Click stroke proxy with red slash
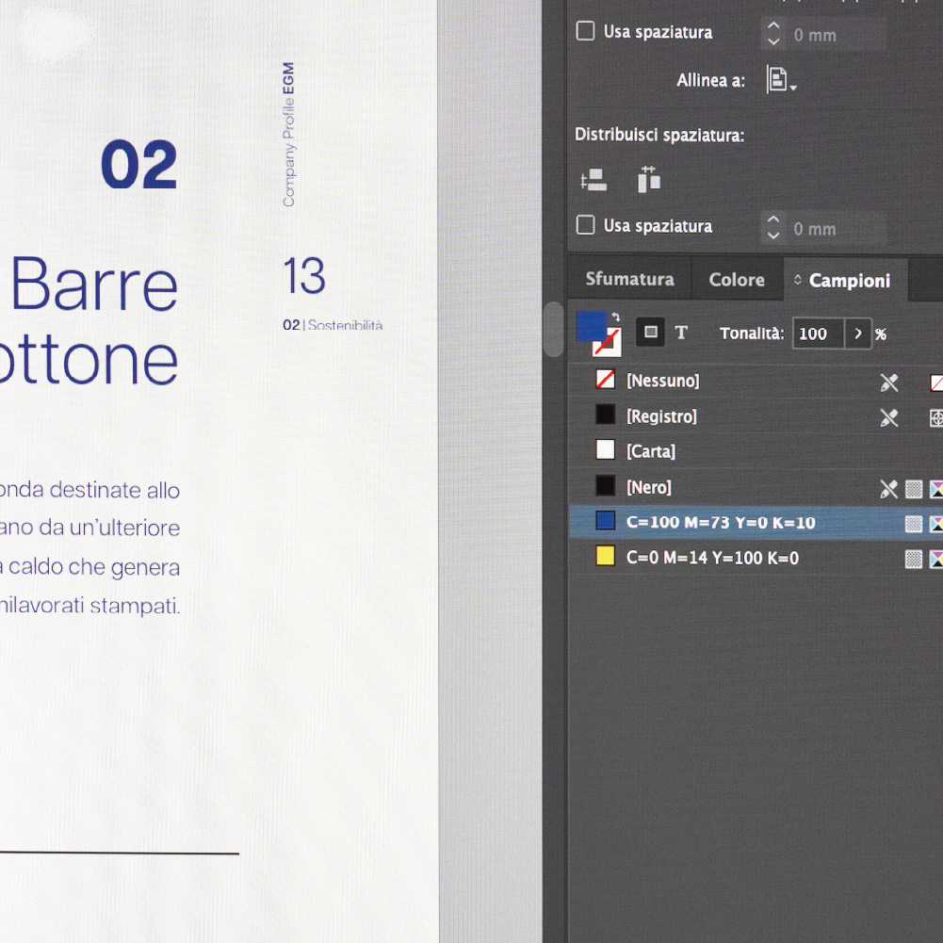The height and width of the screenshot is (943, 943). pos(609,344)
